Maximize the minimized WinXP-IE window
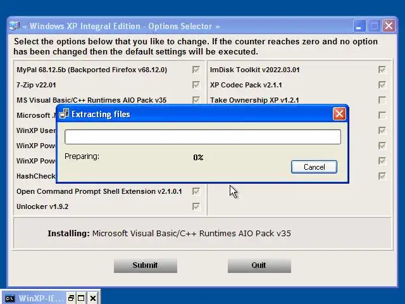The height and width of the screenshot is (304, 405). point(81,298)
